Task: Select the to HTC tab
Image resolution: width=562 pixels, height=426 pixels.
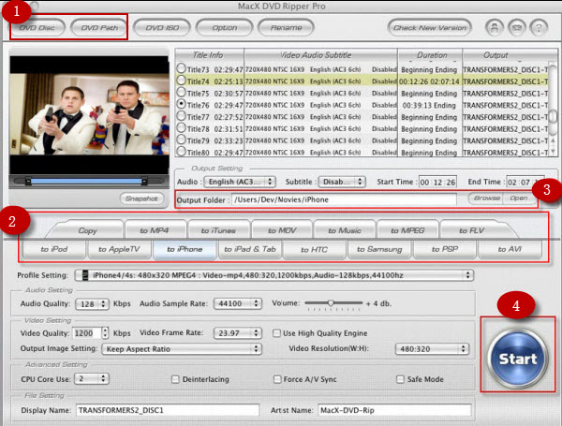Action: (x=315, y=249)
